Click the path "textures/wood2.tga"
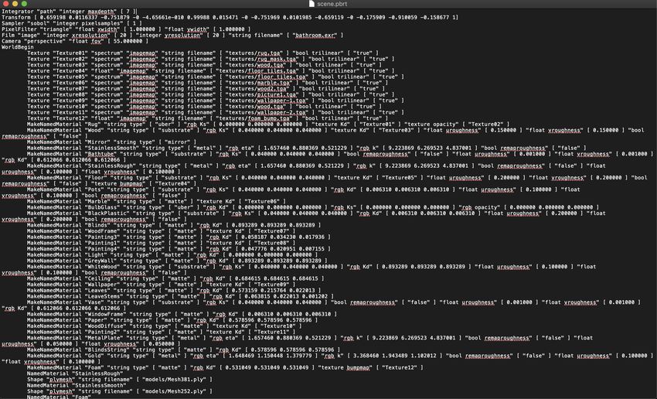Screen dimensions: 657x399 tap(257, 88)
